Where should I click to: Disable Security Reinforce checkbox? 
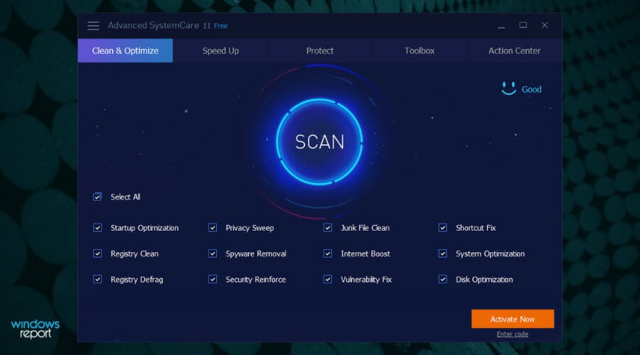[x=212, y=279]
